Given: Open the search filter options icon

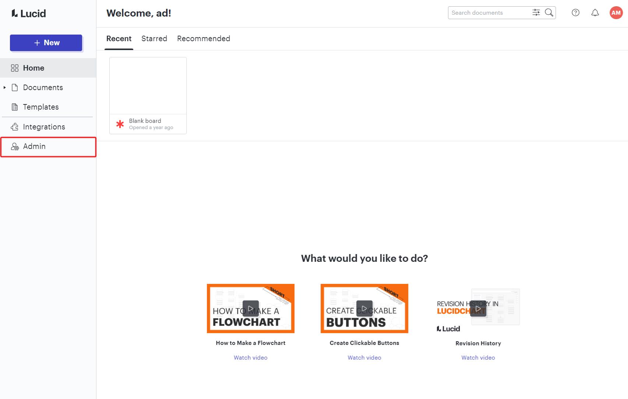Looking at the screenshot, I should click(536, 12).
